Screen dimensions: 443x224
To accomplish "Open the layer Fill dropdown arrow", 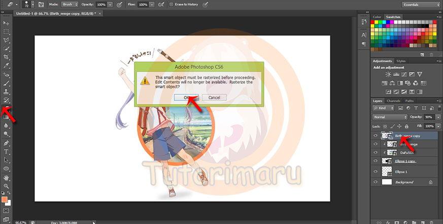I will pos(438,126).
